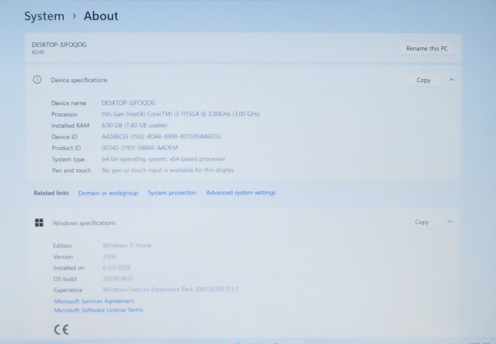Click the Related links label
Viewport: 496px width, 344px height.
click(51, 193)
